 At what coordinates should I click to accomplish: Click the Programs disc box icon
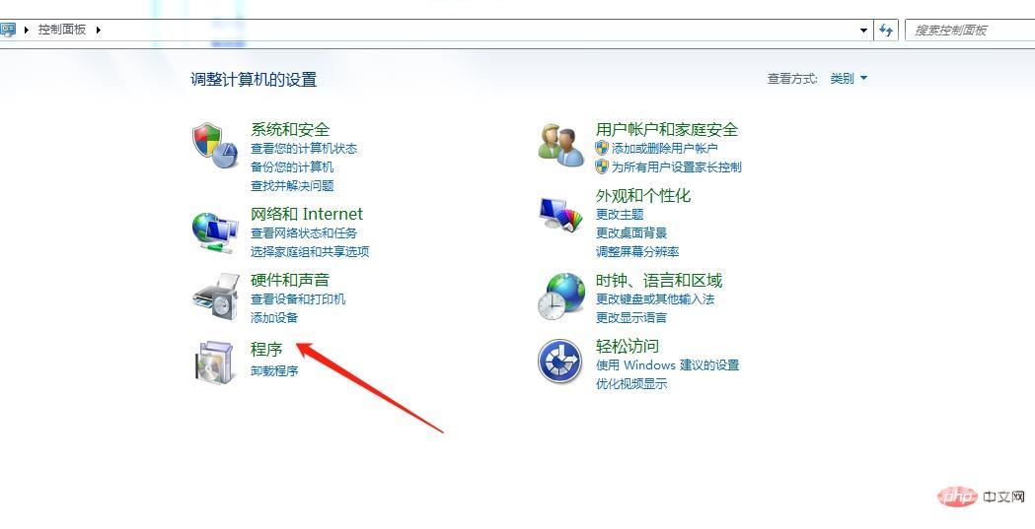pyautogui.click(x=214, y=362)
